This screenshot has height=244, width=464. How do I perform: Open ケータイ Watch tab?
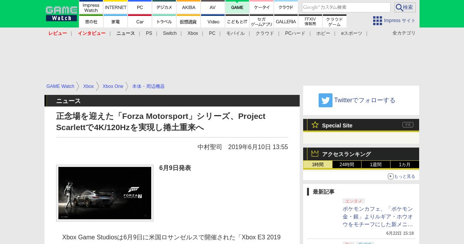(x=262, y=7)
